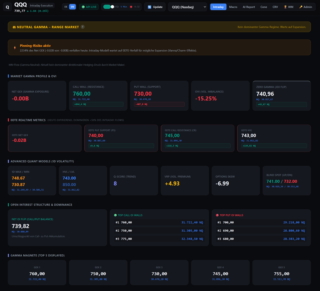Screen dimensions: 320x291
Task: Click the Zero Gamma value 740,96
Action: click(265, 94)
